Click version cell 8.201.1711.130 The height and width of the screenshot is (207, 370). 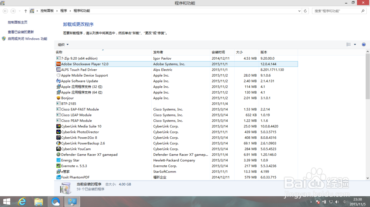pos(272,70)
